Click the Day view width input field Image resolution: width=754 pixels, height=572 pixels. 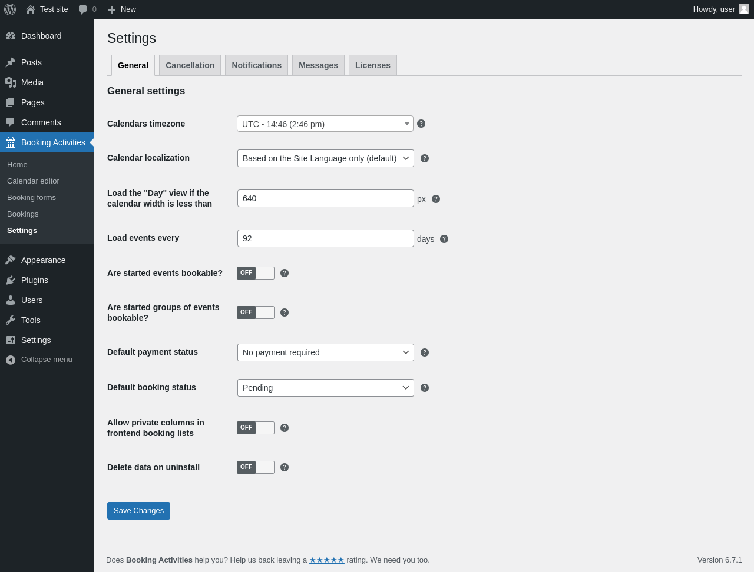326,198
